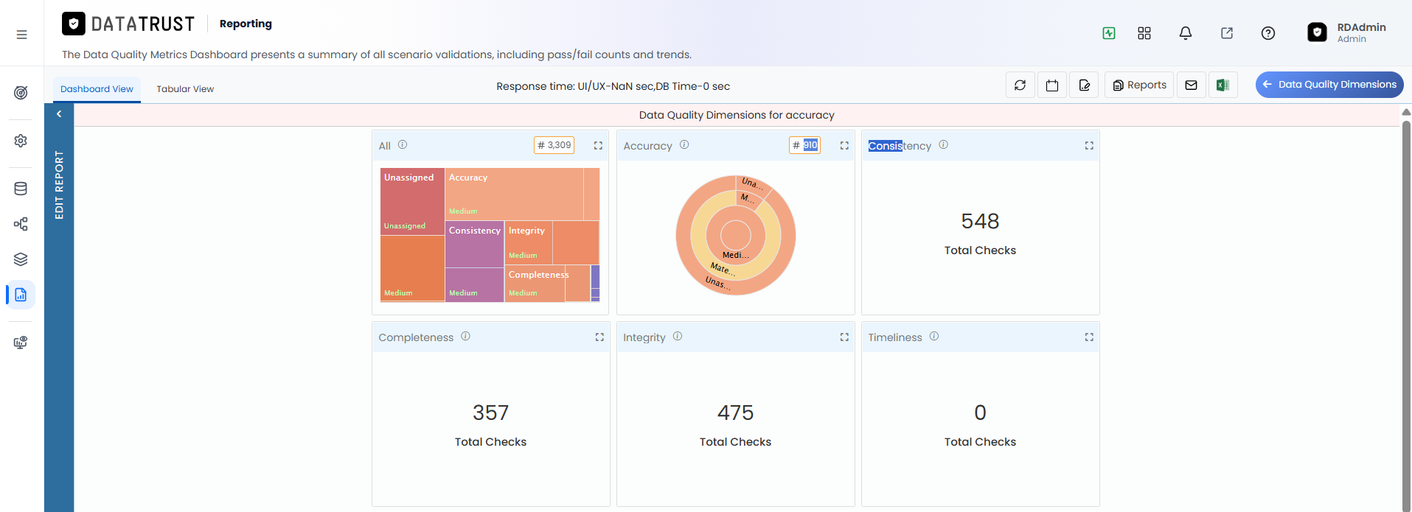
Task: Export dashboard to Excel
Action: click(x=1223, y=85)
